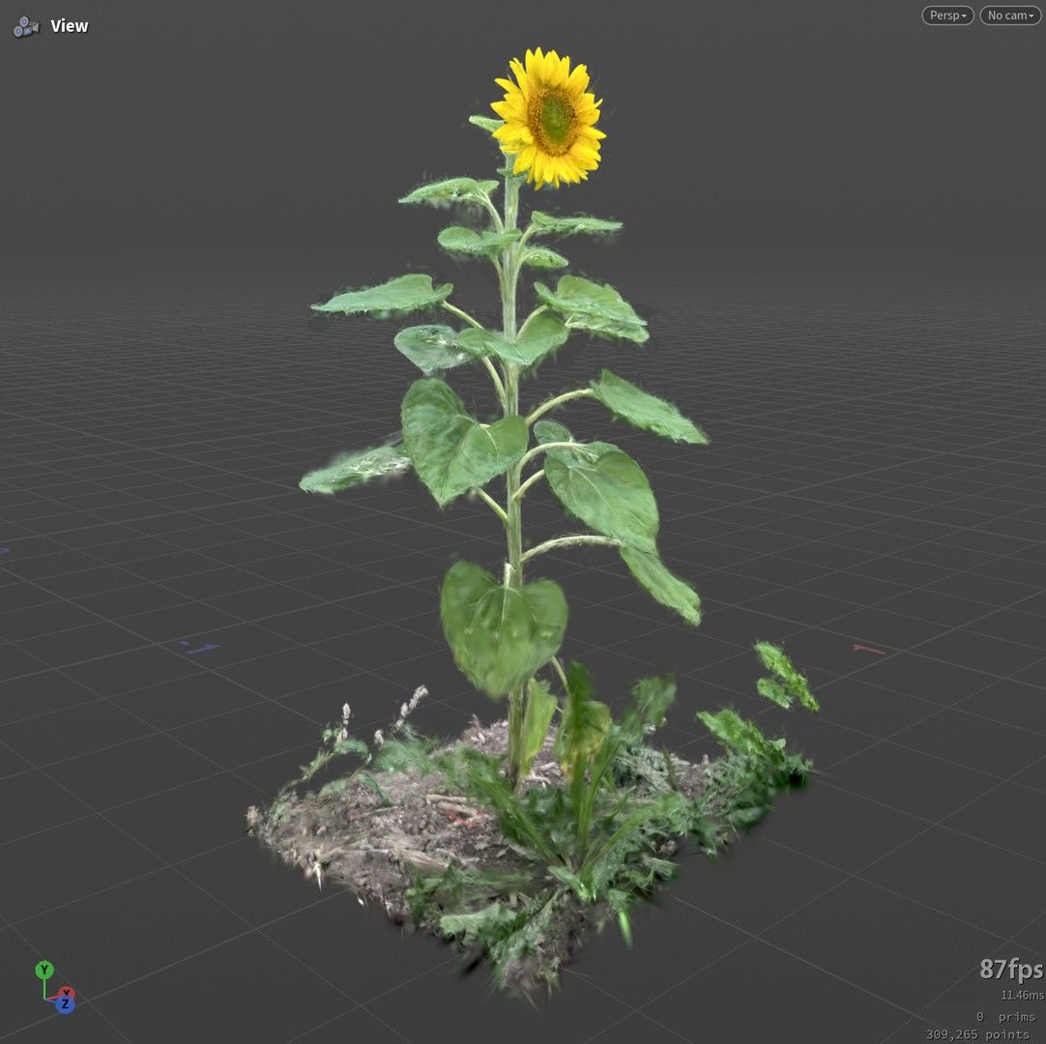The image size is (1046, 1044).
Task: Click the 309,265 points count text
Action: [977, 1034]
